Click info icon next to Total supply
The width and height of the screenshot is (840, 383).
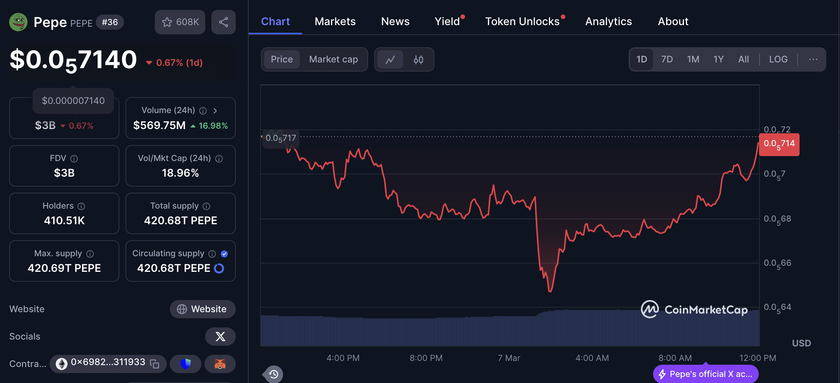206,206
